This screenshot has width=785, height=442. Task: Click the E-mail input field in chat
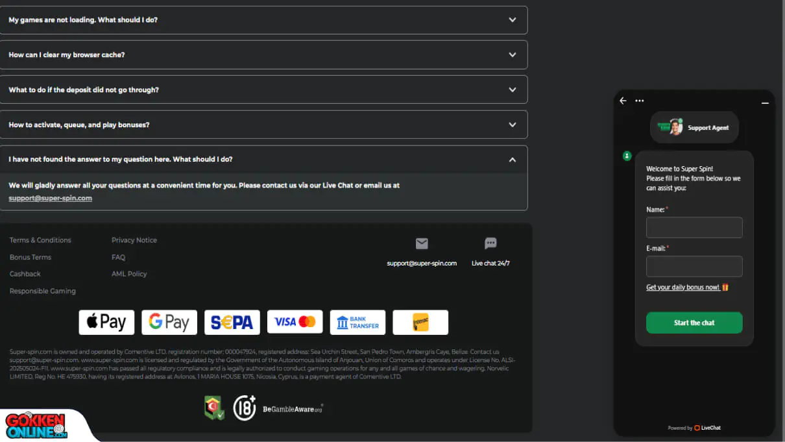[694, 267]
